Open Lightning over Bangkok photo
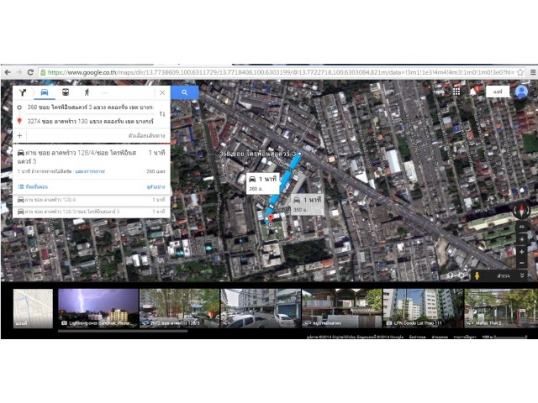This screenshot has height=403, width=538. coord(98,308)
